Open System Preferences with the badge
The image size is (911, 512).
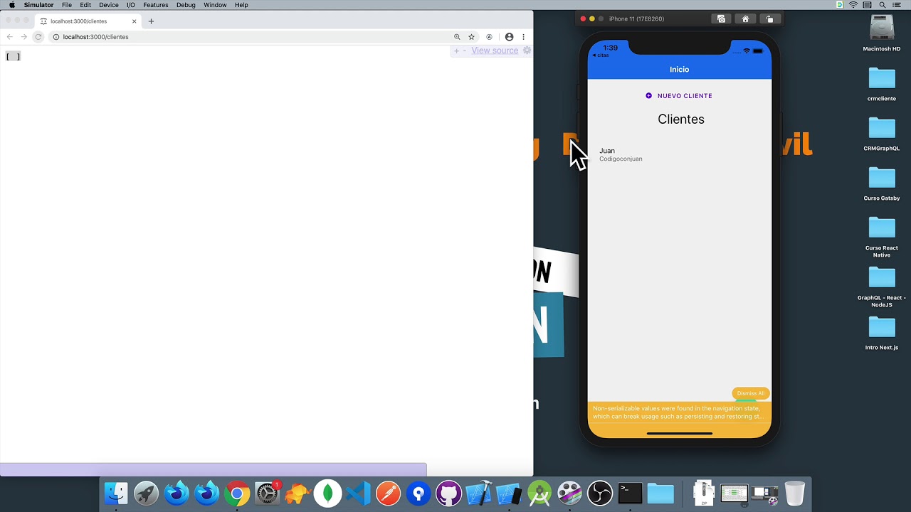pyautogui.click(x=268, y=493)
